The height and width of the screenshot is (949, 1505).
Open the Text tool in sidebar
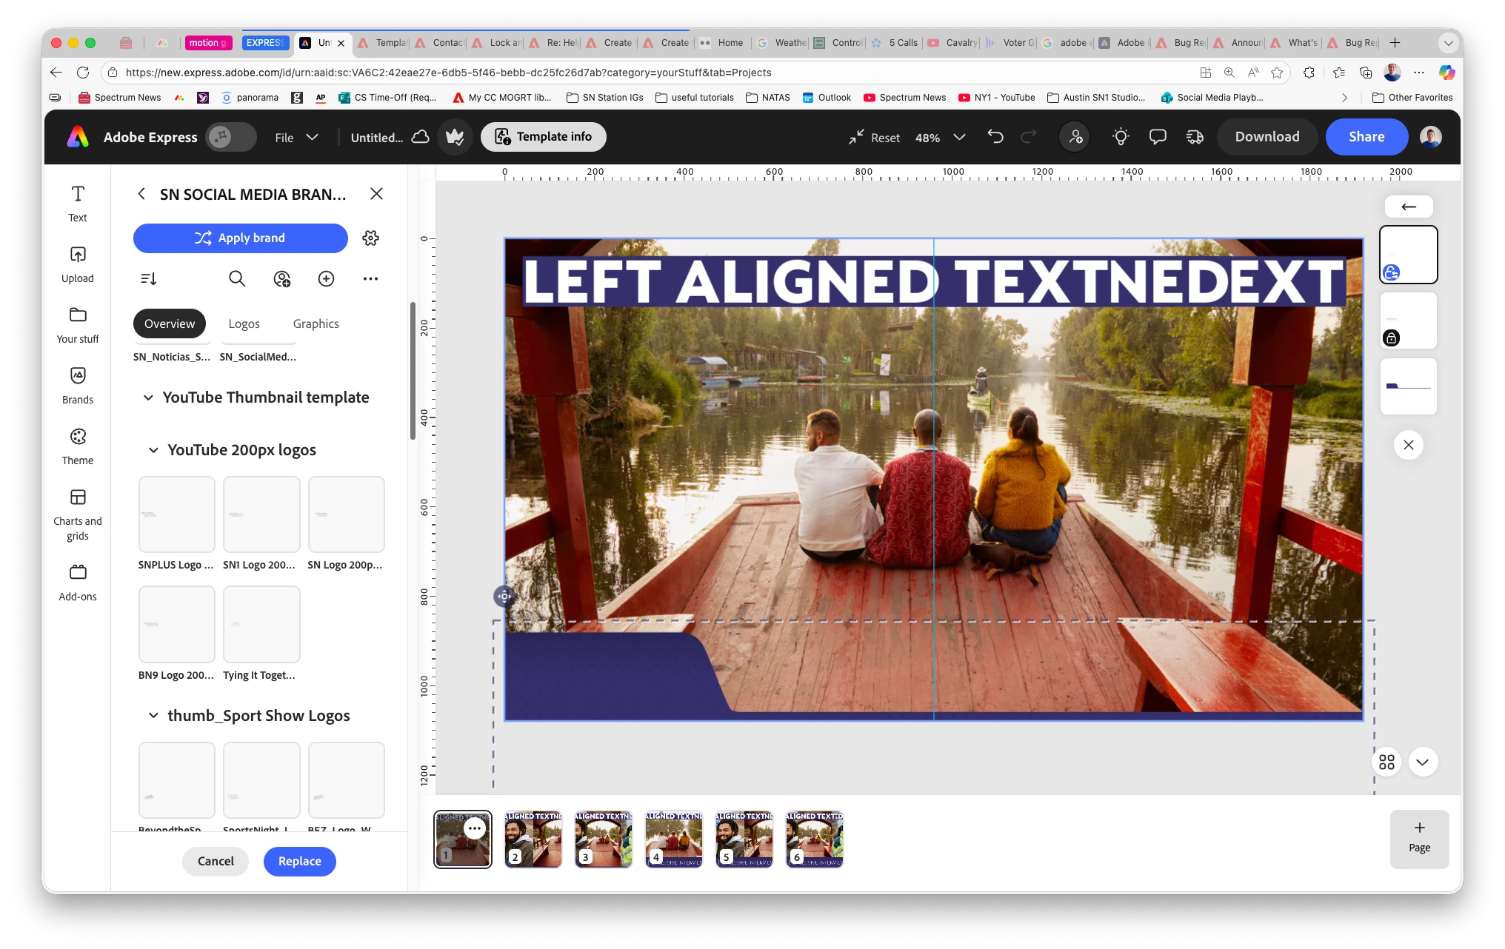point(78,203)
